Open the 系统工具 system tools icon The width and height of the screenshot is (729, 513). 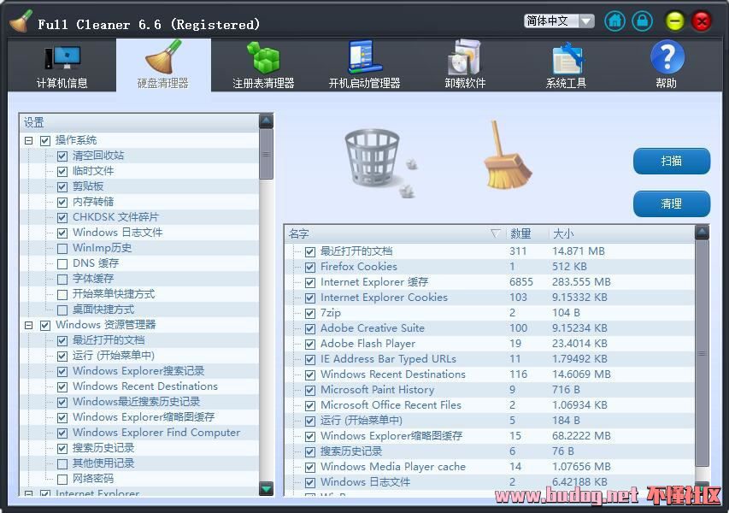click(566, 59)
